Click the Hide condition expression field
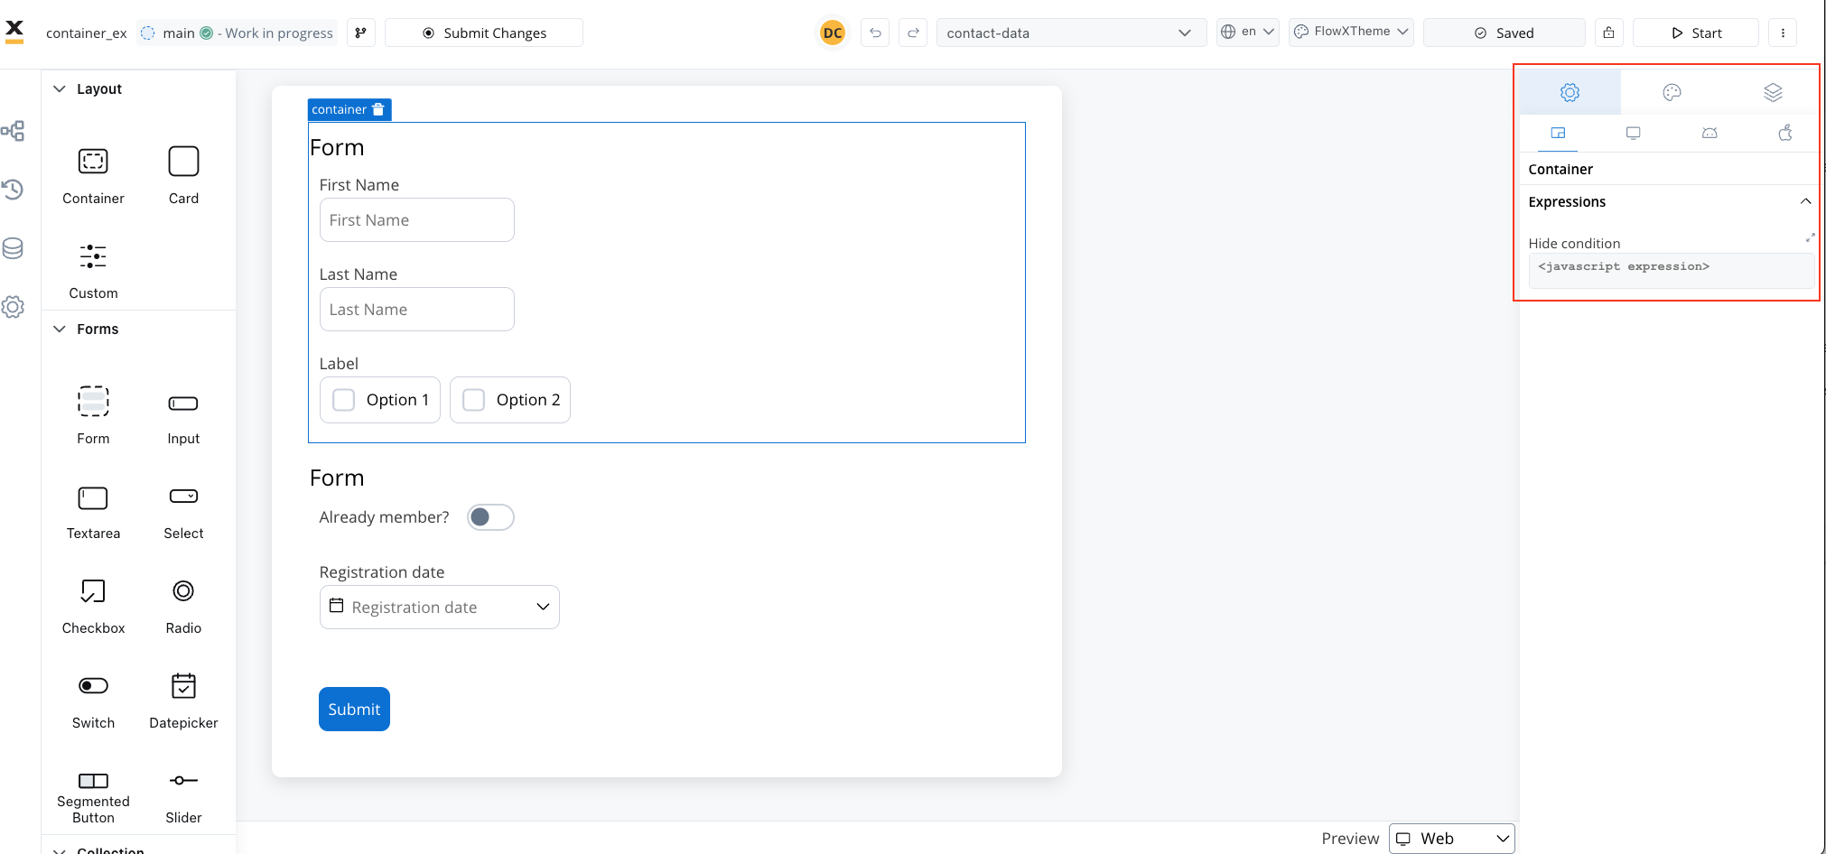 pos(1671,271)
